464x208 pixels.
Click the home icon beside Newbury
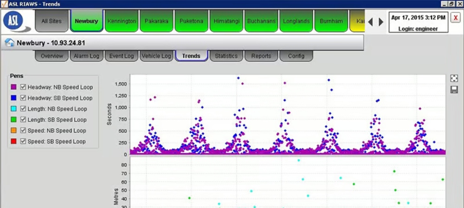[x=9, y=43]
